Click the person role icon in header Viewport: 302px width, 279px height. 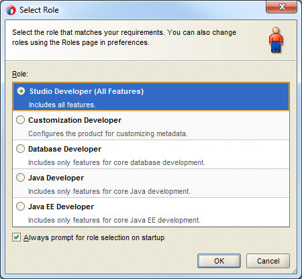276,40
